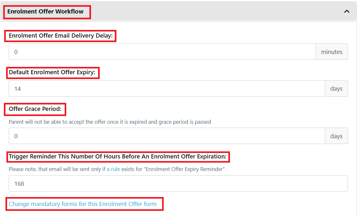Click the Trigger Reminder hours label

pyautogui.click(x=118, y=157)
